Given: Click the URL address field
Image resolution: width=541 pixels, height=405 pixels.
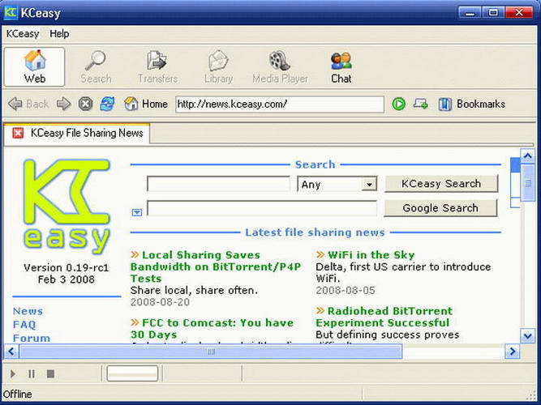Looking at the screenshot, I should [x=280, y=104].
